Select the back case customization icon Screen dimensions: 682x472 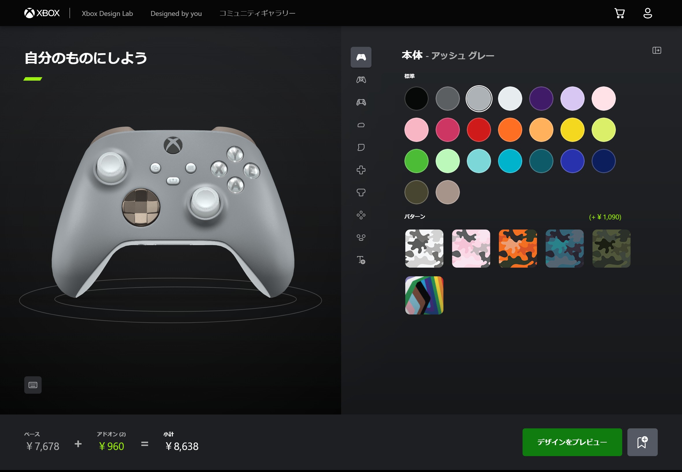pos(361,80)
